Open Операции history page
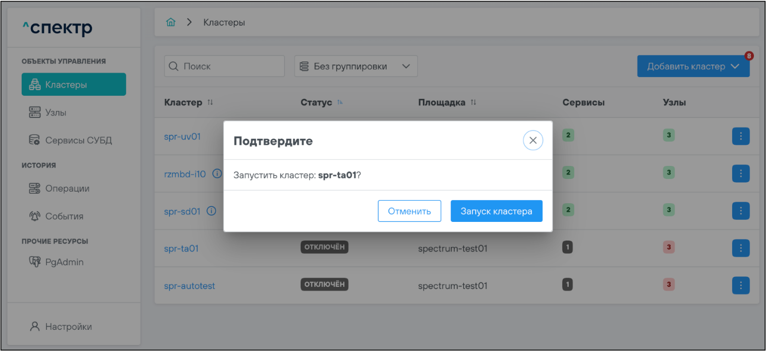The image size is (766, 351). [x=67, y=189]
